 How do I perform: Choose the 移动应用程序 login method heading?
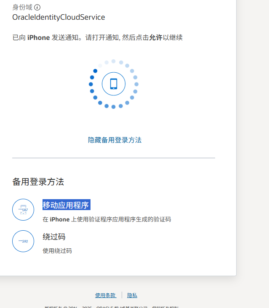(66, 205)
